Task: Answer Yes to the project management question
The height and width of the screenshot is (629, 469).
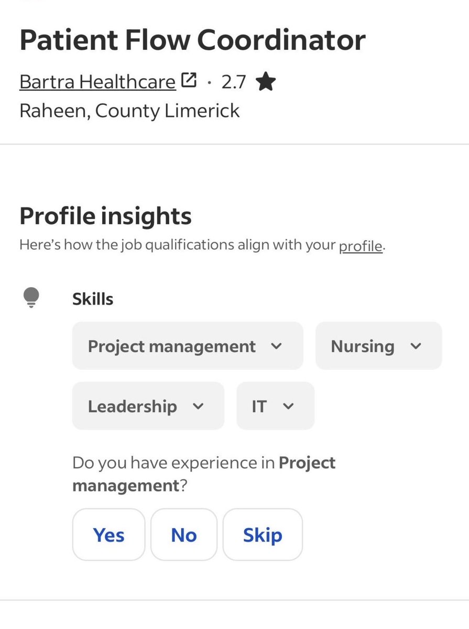Action: click(108, 535)
